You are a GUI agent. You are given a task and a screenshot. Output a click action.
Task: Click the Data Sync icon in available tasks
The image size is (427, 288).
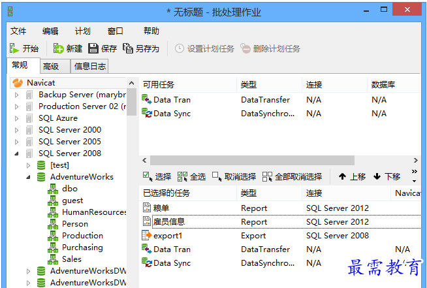click(x=146, y=113)
